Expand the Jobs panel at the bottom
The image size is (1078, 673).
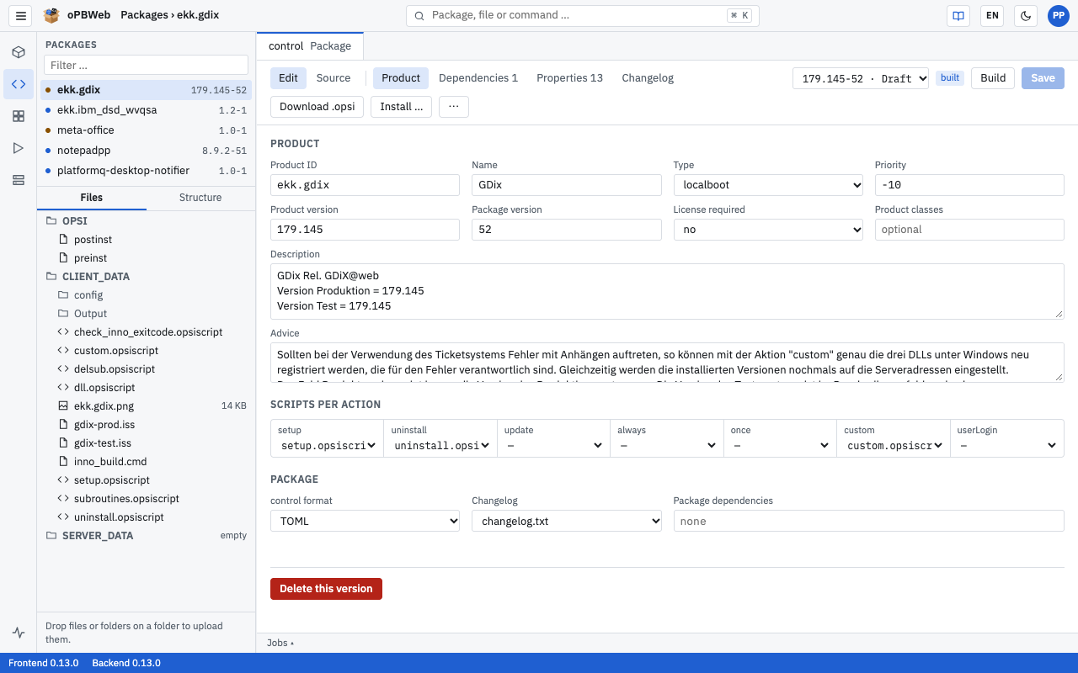(x=280, y=643)
